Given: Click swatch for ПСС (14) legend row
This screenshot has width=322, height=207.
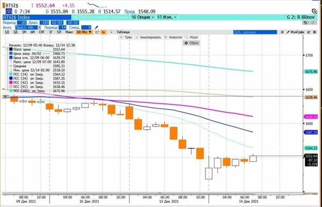Looking at the screenshot, I should click(x=11, y=74).
